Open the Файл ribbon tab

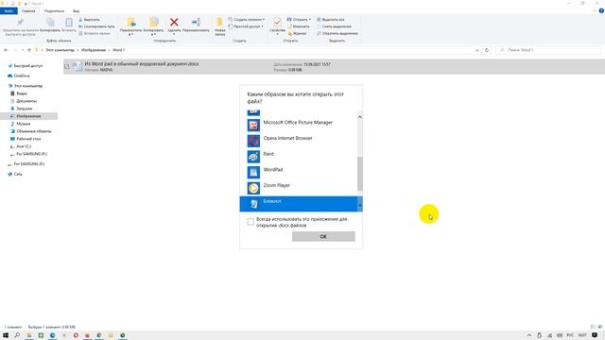tap(9, 10)
